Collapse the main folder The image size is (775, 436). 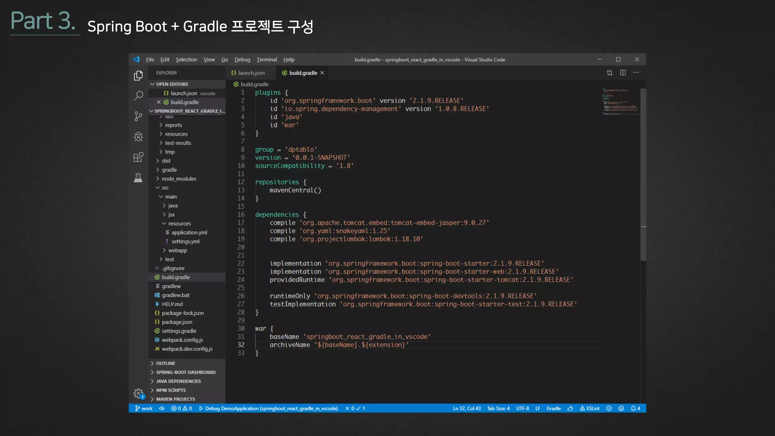click(x=187, y=197)
